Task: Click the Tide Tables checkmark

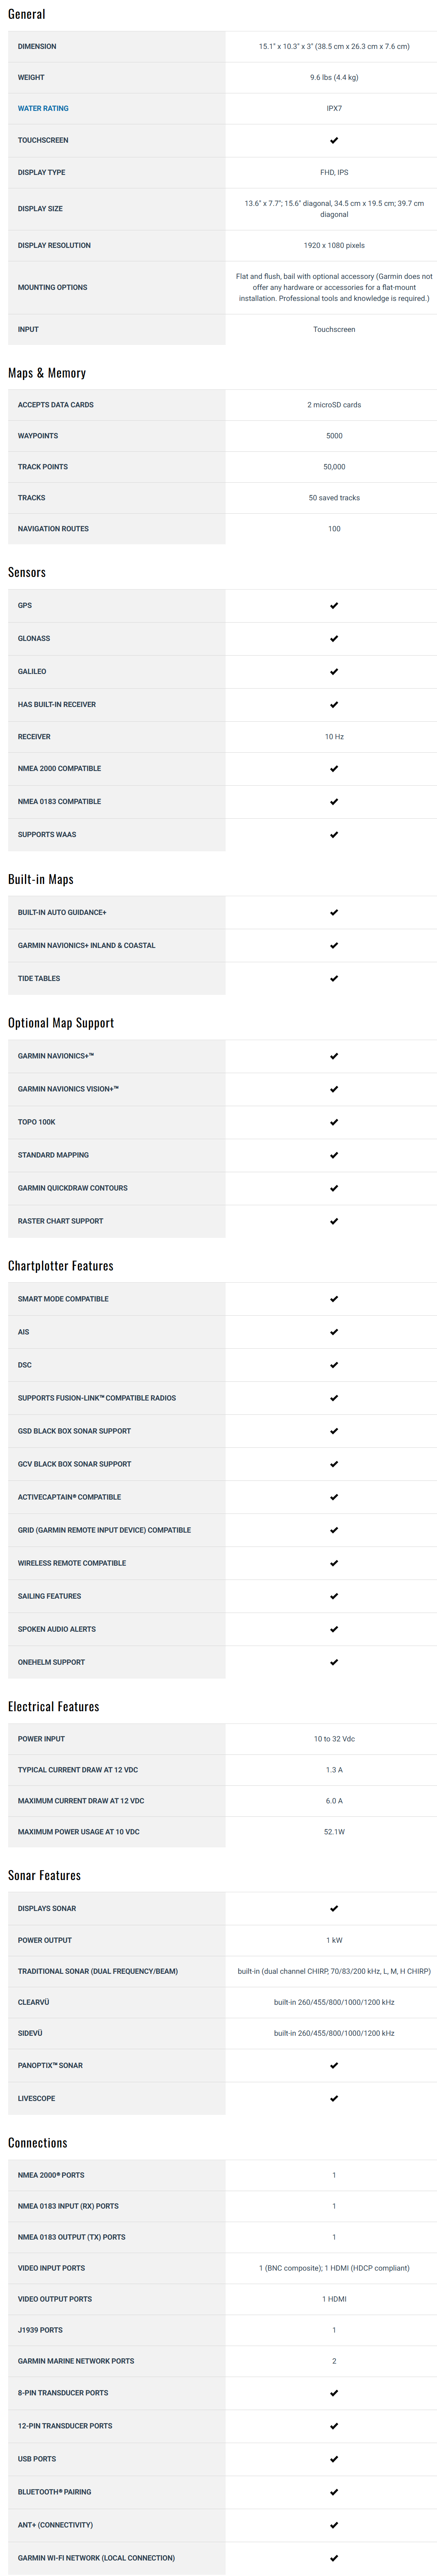Action: 334,978
